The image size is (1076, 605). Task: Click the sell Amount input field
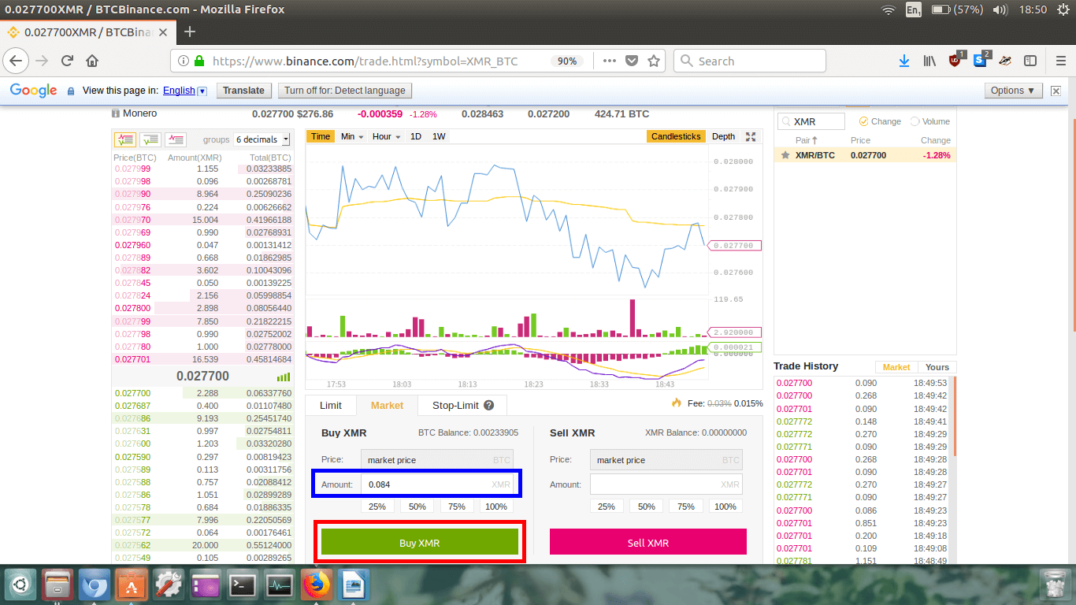pyautogui.click(x=666, y=484)
